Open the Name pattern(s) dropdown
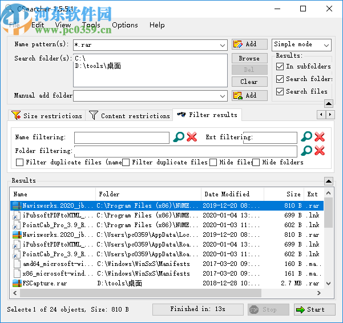 pos(223,45)
